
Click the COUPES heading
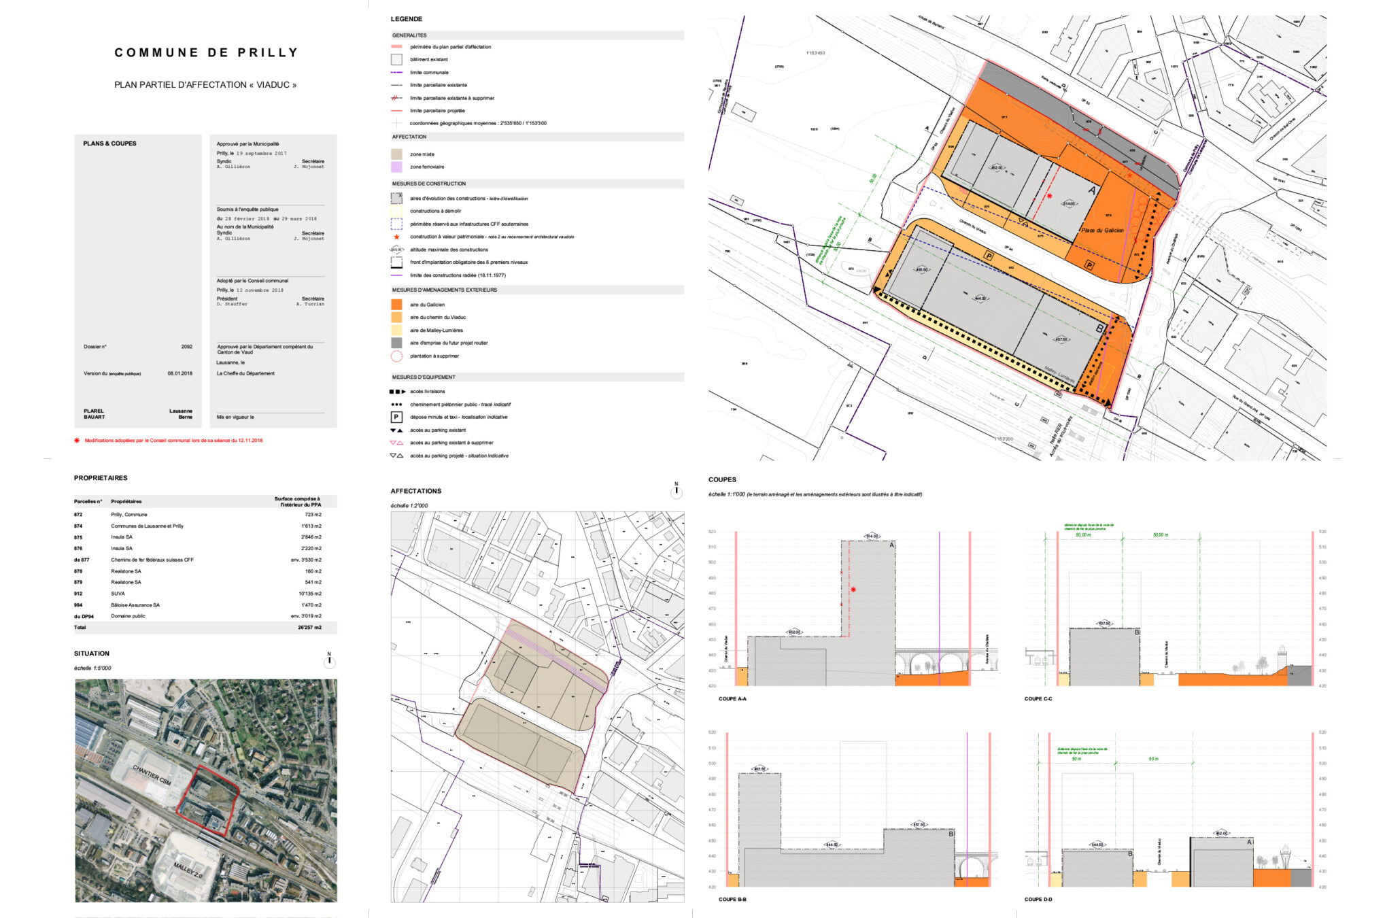click(722, 480)
